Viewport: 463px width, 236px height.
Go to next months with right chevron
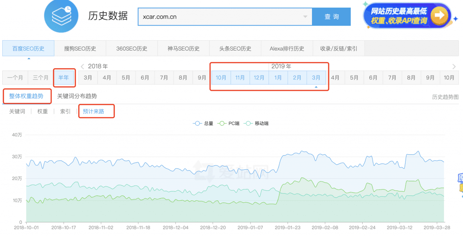click(x=454, y=67)
